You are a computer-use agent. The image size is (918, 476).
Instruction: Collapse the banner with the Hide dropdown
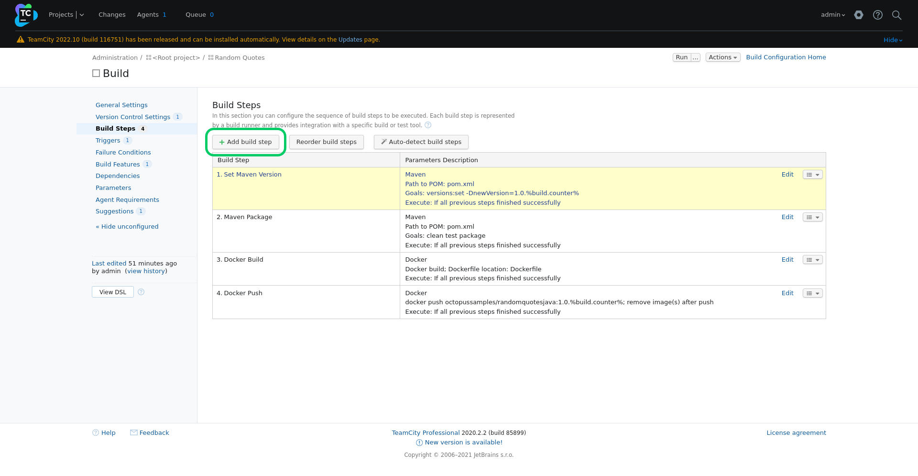tap(892, 40)
